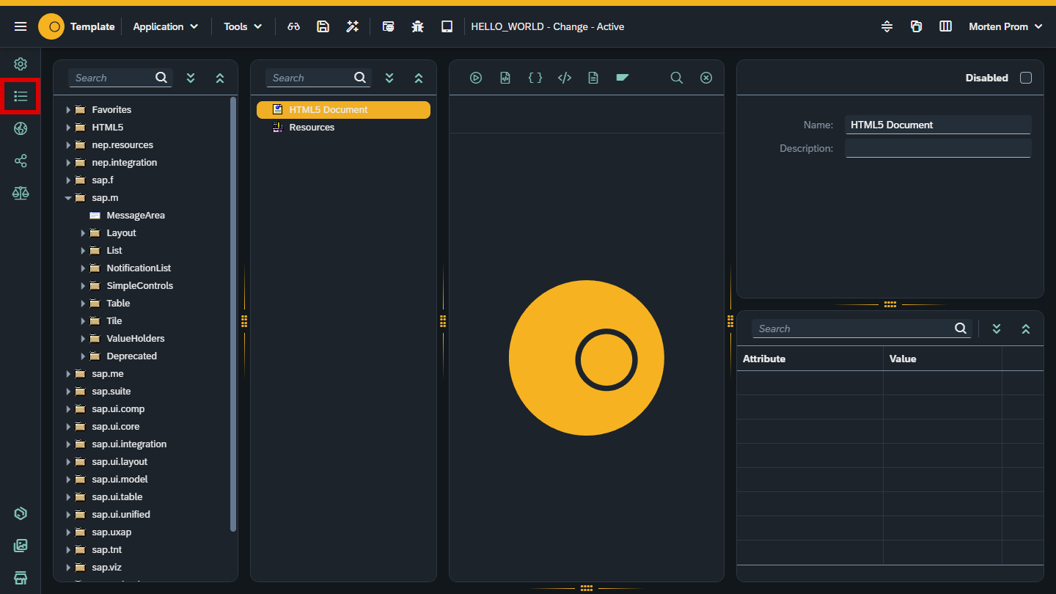The image size is (1056, 594).
Task: Click the library tree vertical scrollbar
Action: pyautogui.click(x=233, y=314)
